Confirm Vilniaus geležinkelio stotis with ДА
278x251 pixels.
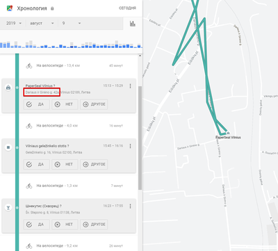click(x=36, y=164)
